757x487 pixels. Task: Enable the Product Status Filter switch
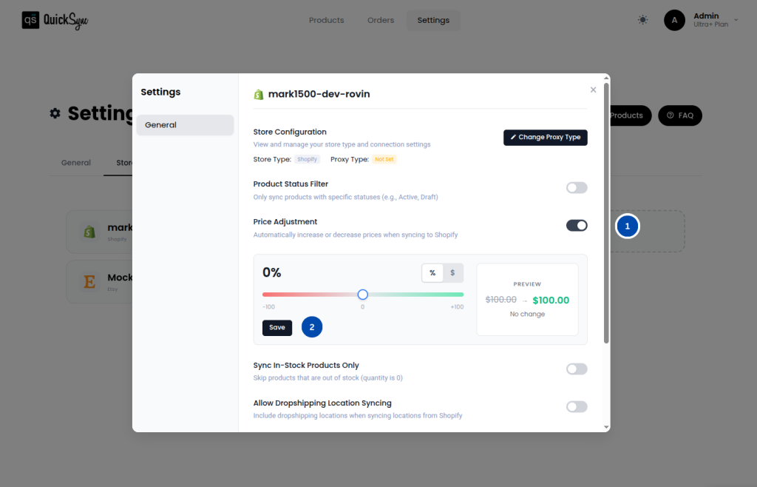pyautogui.click(x=577, y=187)
